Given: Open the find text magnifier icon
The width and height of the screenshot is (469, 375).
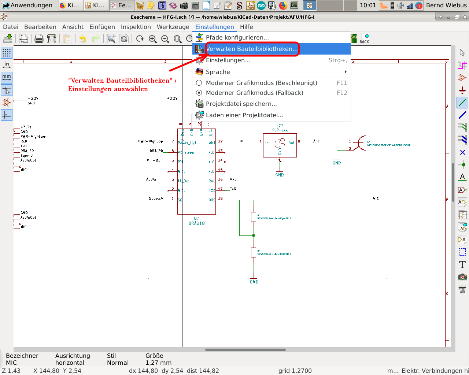Looking at the screenshot, I should pyautogui.click(x=111, y=38).
